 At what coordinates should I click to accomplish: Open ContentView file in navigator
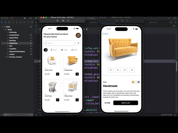(14, 35)
